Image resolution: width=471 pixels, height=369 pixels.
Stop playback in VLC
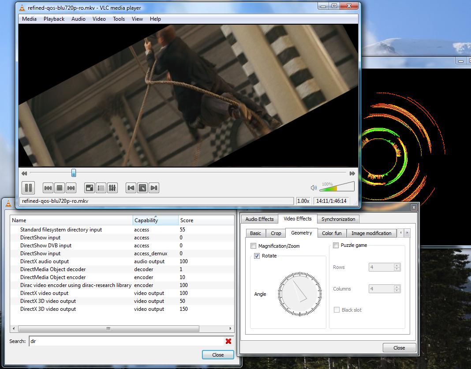(x=59, y=188)
